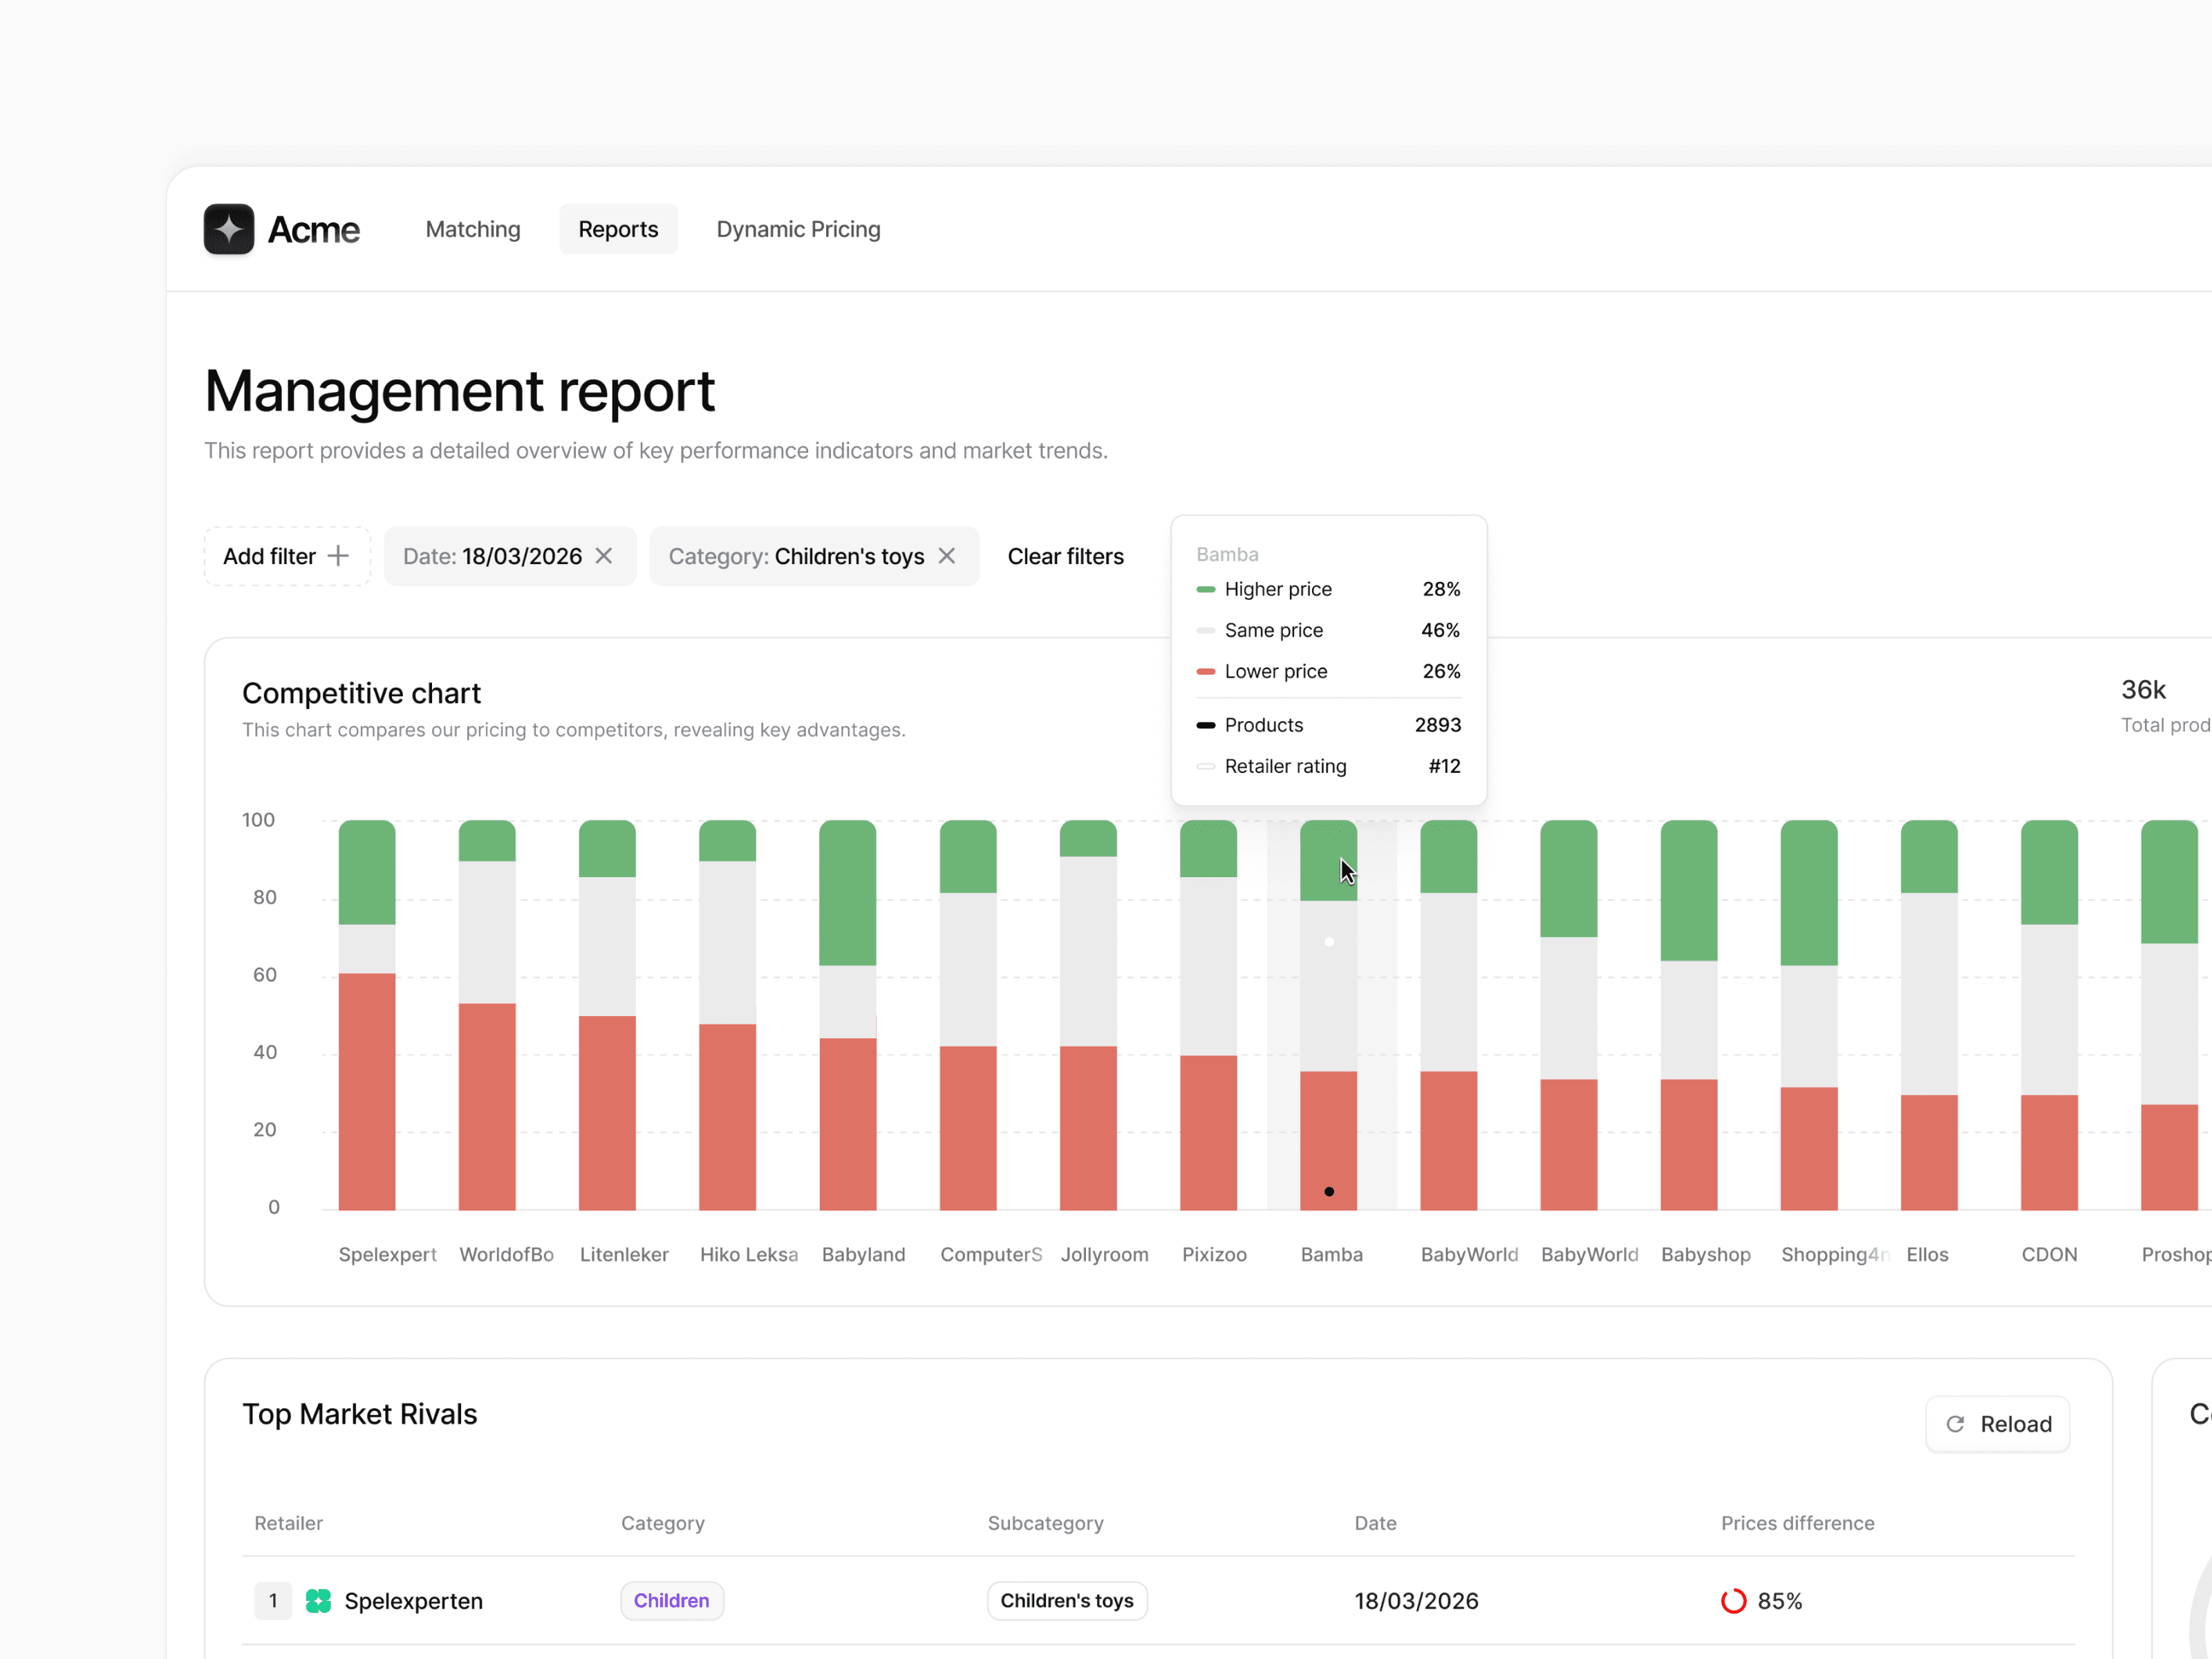Select the Reports tab
The image size is (2212, 1659).
point(618,229)
